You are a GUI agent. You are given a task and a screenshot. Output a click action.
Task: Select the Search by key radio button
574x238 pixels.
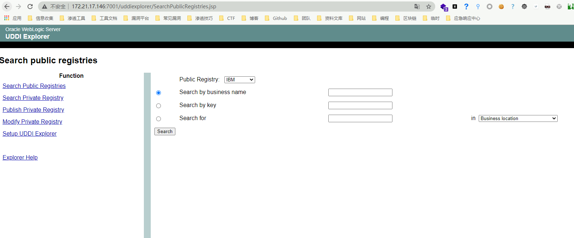tap(158, 106)
